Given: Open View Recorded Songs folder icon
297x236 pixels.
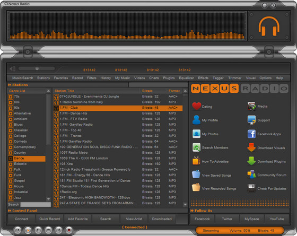Looking at the screenshot, I should [x=196, y=188].
